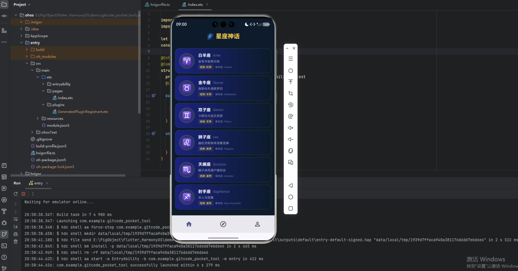
Task: Open Run panel more options menu
Action: coord(33,194)
